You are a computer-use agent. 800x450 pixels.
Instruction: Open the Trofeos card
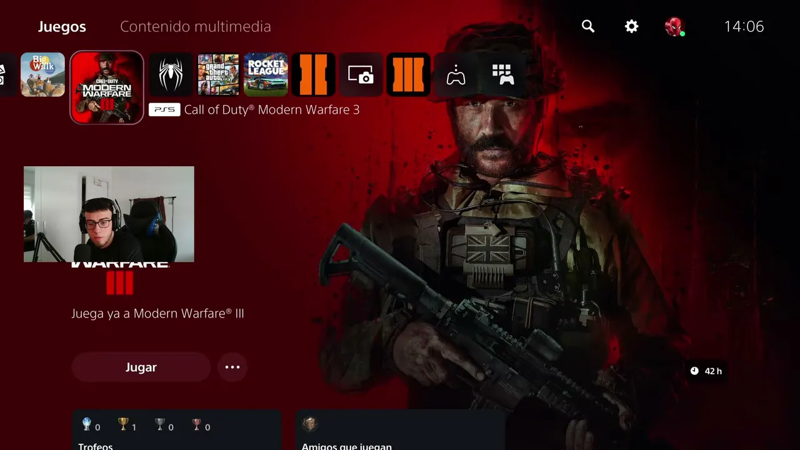[177, 430]
